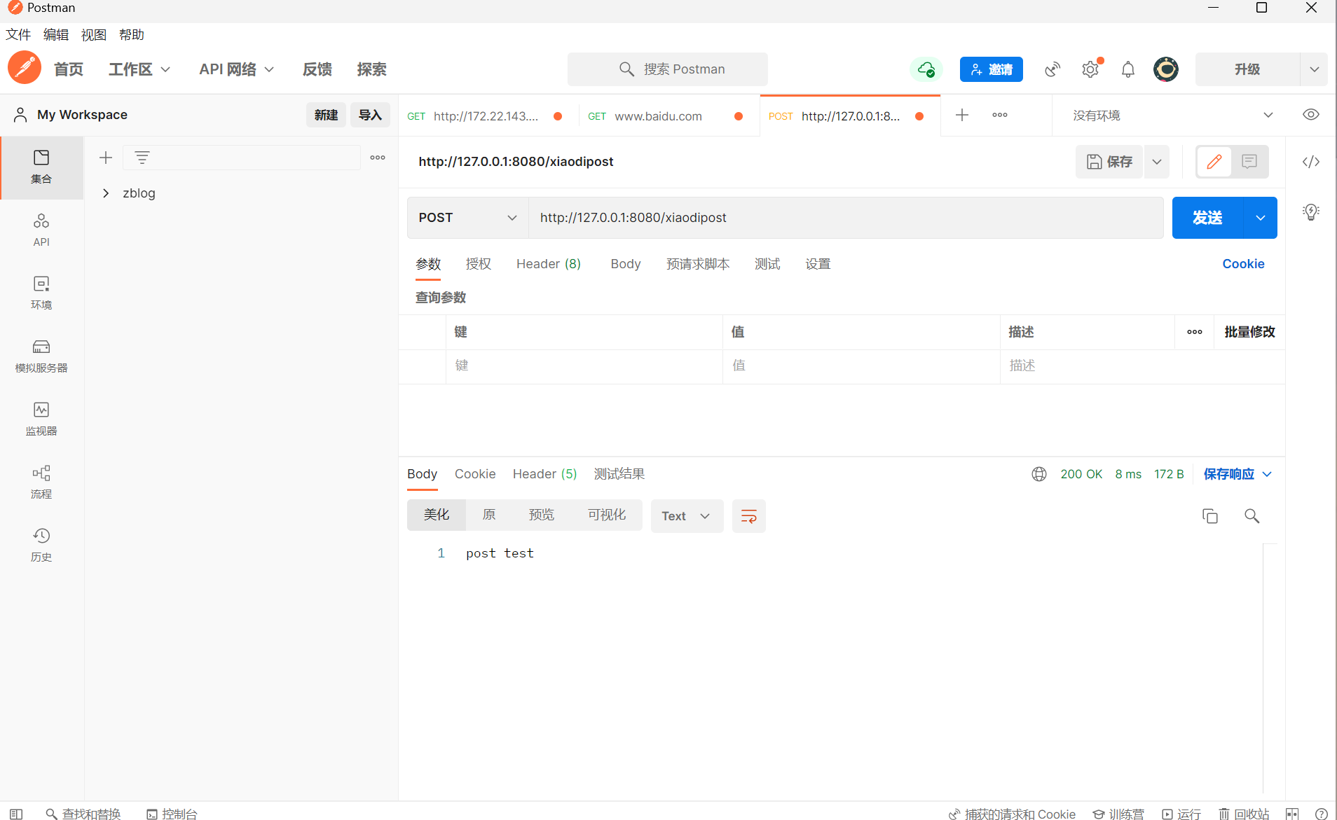Click the help question mark icon
This screenshot has height=820, width=1337.
click(x=1322, y=814)
